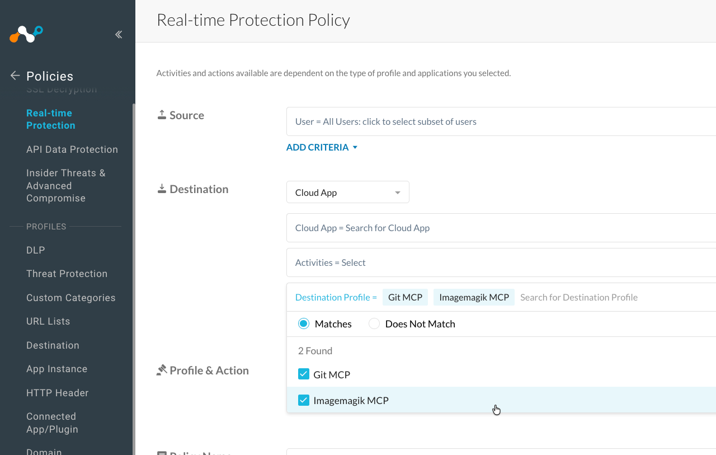The height and width of the screenshot is (455, 716).
Task: Select the Does Not Match radio button
Action: pos(374,323)
